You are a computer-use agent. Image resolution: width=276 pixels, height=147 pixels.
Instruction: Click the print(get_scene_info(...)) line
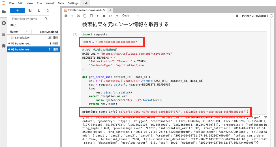point(165,112)
